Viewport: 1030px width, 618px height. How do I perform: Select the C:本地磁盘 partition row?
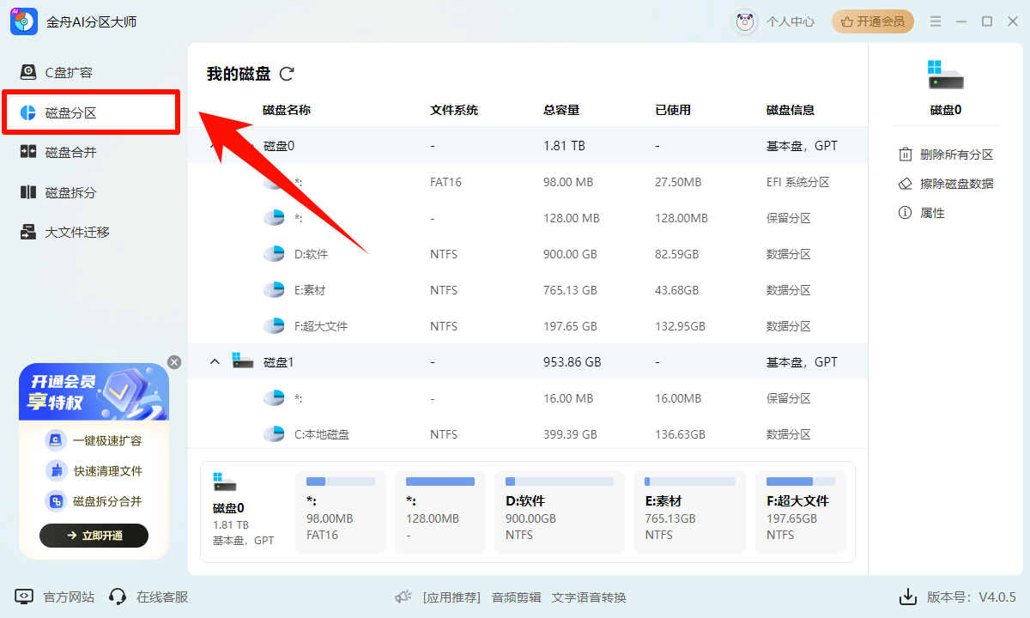coord(515,434)
